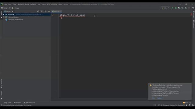Screen dimensions: 195x109
Task: Start debugging with the green bug icon
Action: (x=176, y=8)
